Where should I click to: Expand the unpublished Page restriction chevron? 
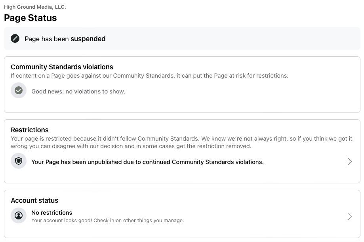click(x=349, y=162)
